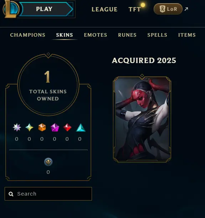Click the search magnifier icon
Viewport: 205px width, 218px height.
tap(11, 194)
